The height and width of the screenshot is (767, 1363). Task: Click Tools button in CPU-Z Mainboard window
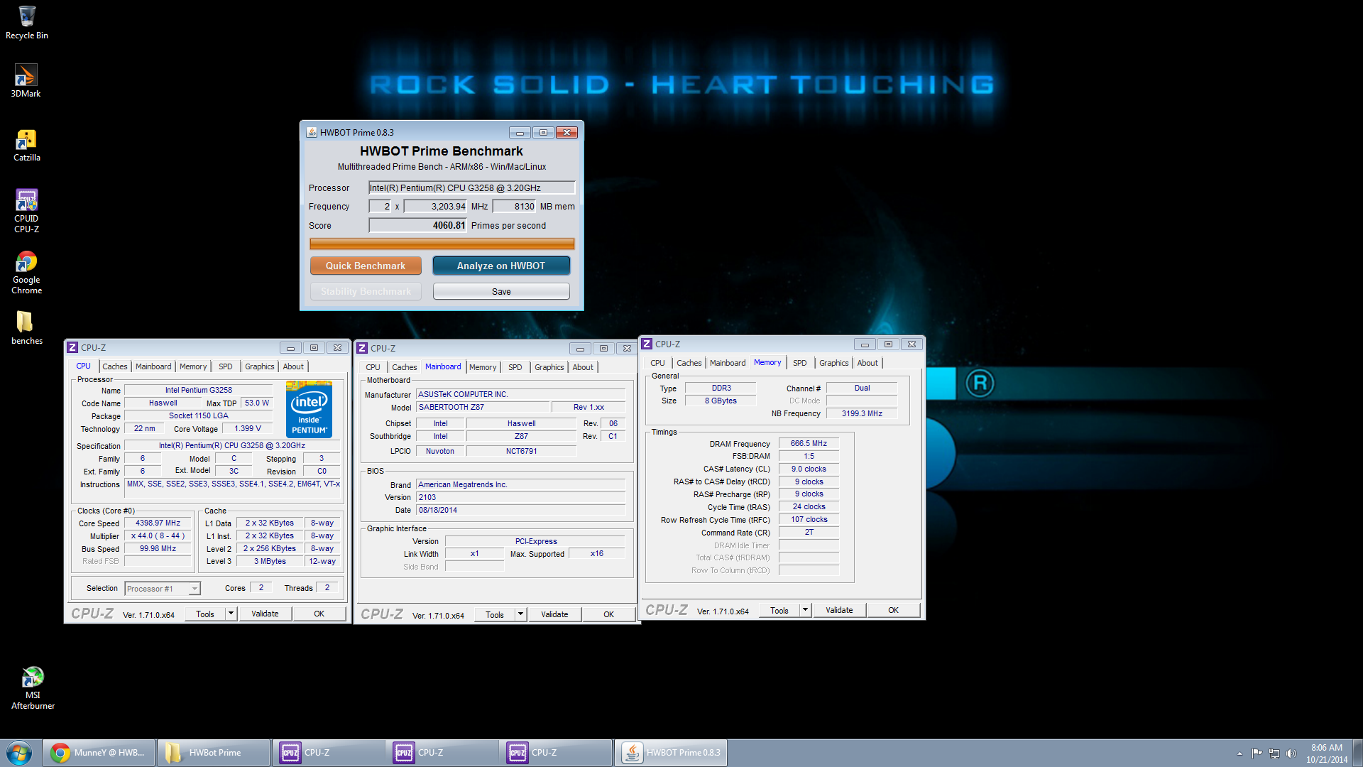495,614
